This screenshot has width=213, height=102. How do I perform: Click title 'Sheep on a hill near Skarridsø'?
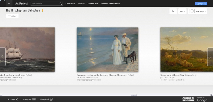pyautogui.click(x=175, y=75)
